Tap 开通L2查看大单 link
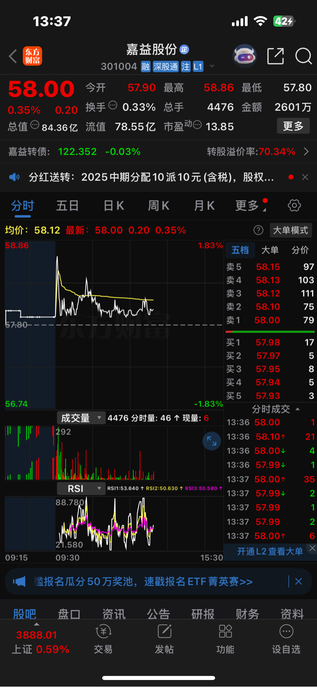The height and width of the screenshot is (687, 317). [x=270, y=552]
